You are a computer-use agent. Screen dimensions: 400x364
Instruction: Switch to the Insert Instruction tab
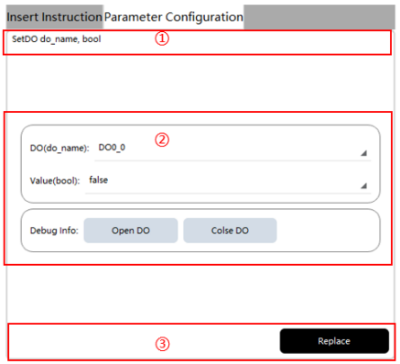[x=54, y=17]
